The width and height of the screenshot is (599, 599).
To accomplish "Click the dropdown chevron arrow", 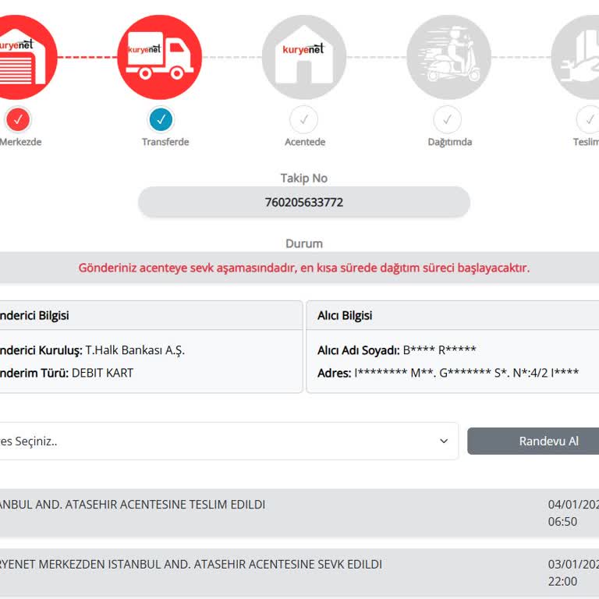I will [x=444, y=441].
